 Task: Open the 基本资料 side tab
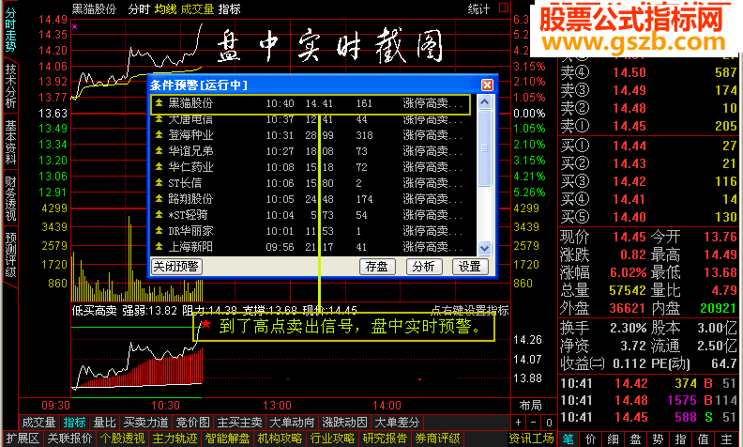pos(10,142)
